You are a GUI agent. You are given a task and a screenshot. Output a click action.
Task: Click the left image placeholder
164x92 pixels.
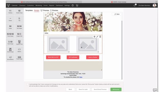pos(58,44)
